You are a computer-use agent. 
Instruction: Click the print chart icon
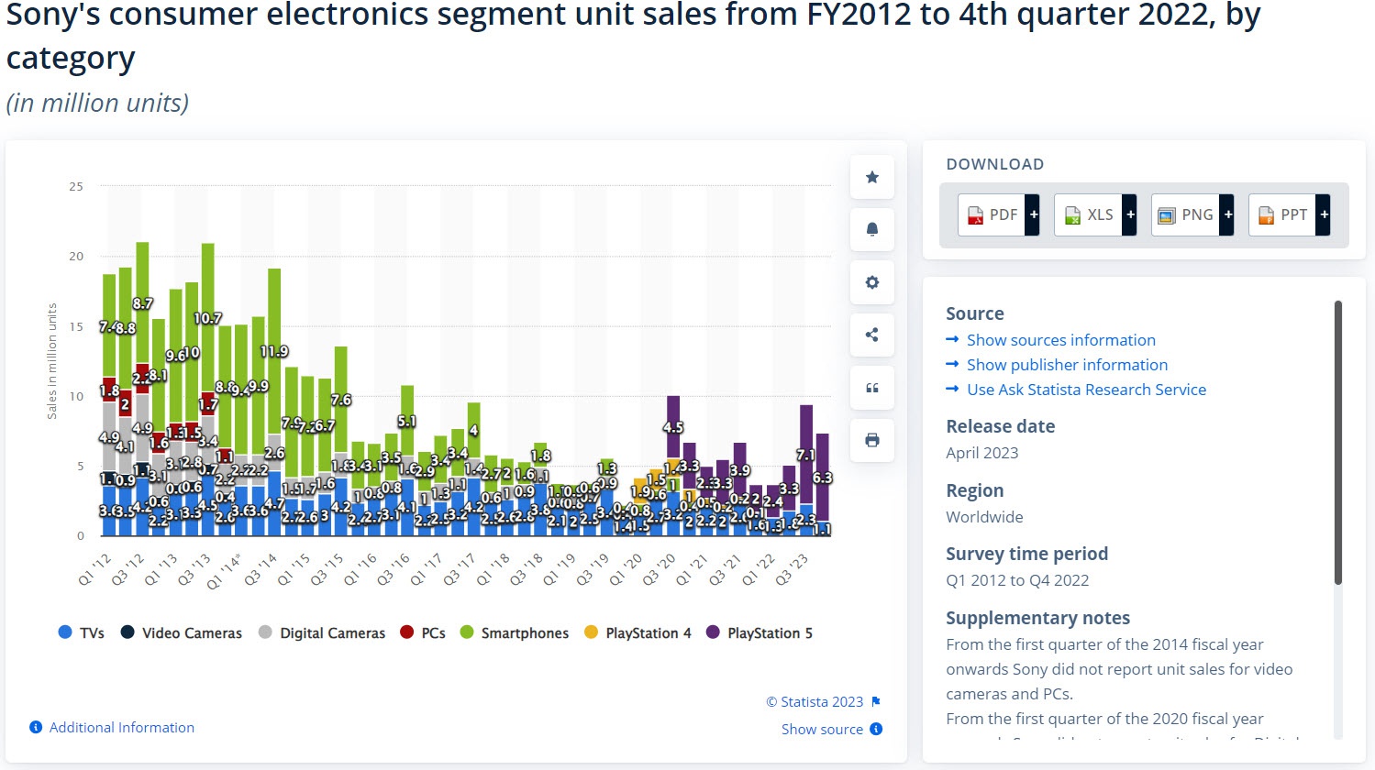coord(872,440)
